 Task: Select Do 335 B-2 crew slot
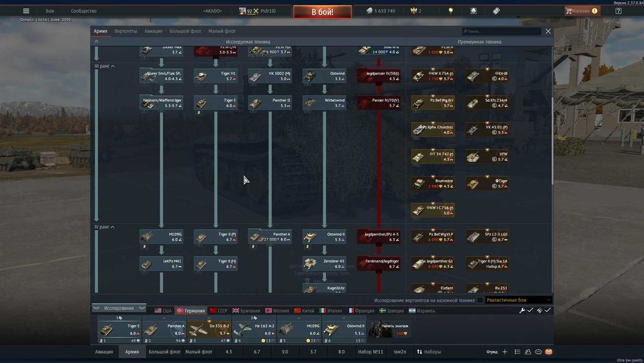tap(209, 329)
